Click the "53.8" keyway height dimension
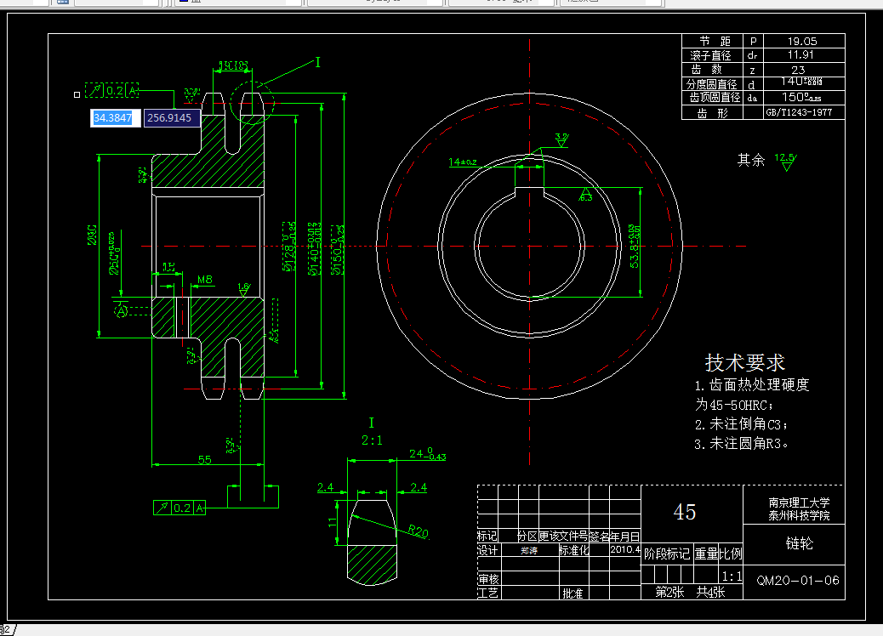Viewport: 883px width, 636px height. click(x=634, y=246)
